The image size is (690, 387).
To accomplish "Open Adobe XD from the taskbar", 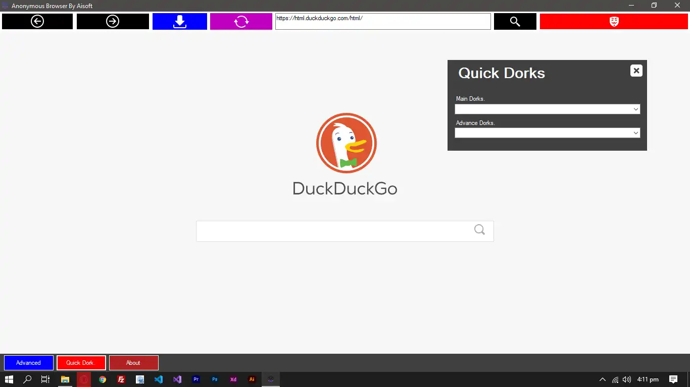I will (233, 379).
